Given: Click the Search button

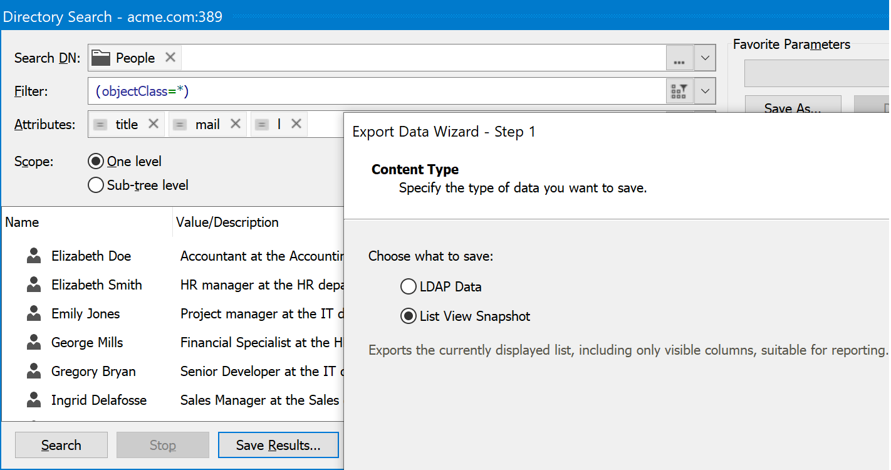Looking at the screenshot, I should (61, 445).
